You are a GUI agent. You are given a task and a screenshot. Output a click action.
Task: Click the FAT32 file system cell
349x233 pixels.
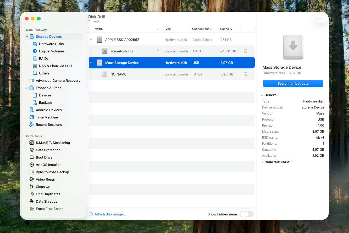197,74
